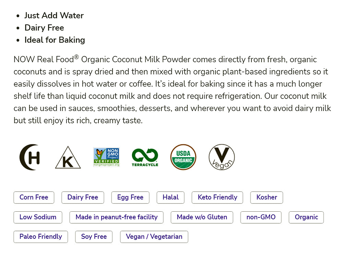This screenshot has height=256, width=343.
Task: Open the Low Sodium tag
Action: tap(38, 217)
